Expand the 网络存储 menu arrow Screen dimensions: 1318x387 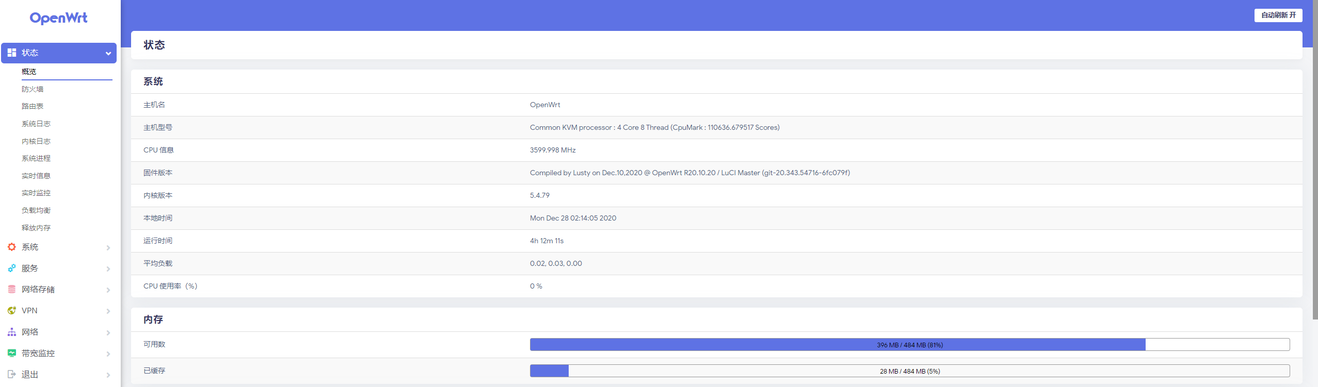coord(108,290)
